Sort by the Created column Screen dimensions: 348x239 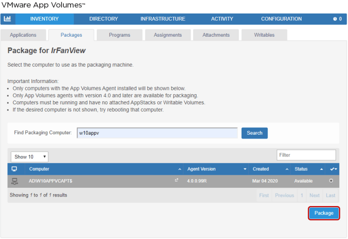[270, 169]
